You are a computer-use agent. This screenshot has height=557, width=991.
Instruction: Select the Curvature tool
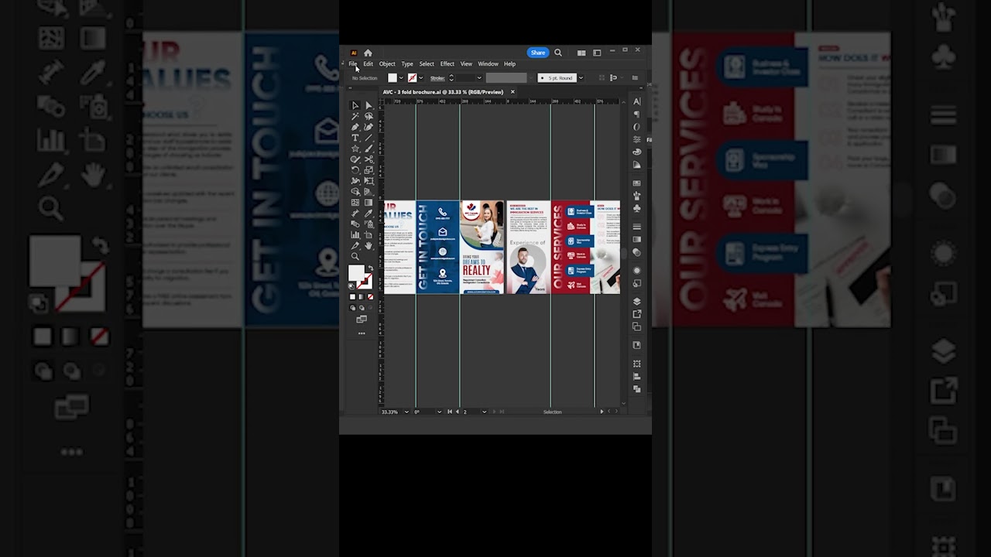(x=369, y=127)
